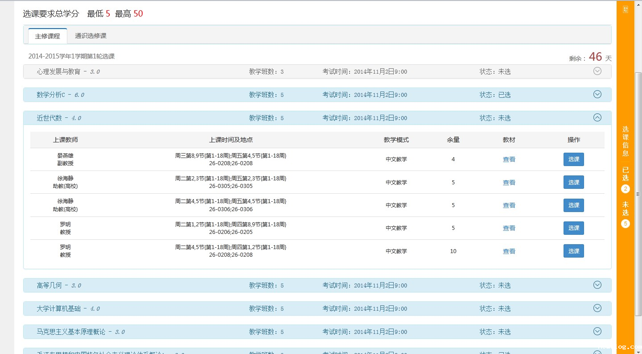
Task: Expand the 高等几何 course chevron icon
Action: click(x=597, y=285)
